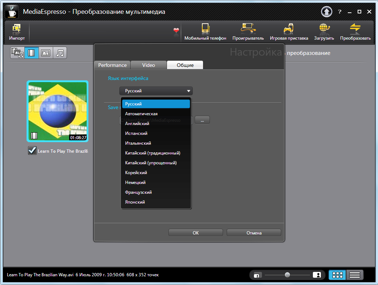This screenshot has height=285, width=378.
Task: Open the Performance tab
Action: pos(112,65)
